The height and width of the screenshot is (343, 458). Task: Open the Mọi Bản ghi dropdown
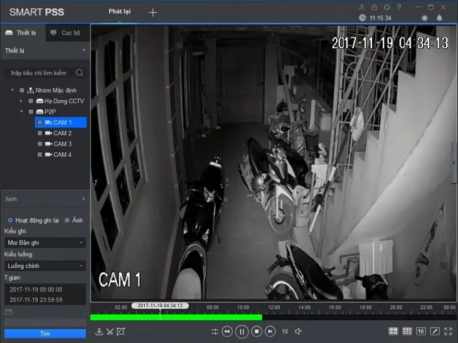pyautogui.click(x=45, y=242)
